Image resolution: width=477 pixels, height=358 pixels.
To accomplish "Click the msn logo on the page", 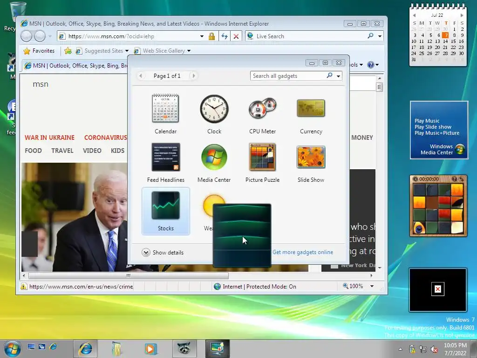I will pos(41,84).
